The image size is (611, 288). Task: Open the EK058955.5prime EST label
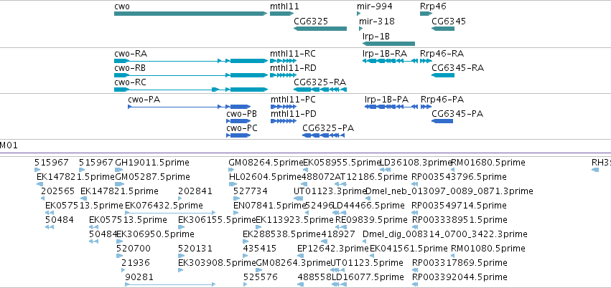pyautogui.click(x=342, y=163)
